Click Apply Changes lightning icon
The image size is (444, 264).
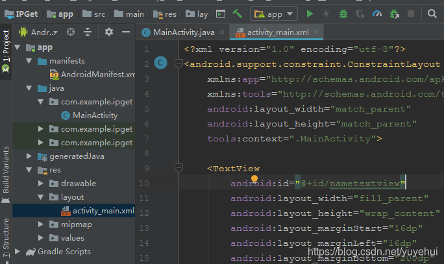click(x=327, y=14)
